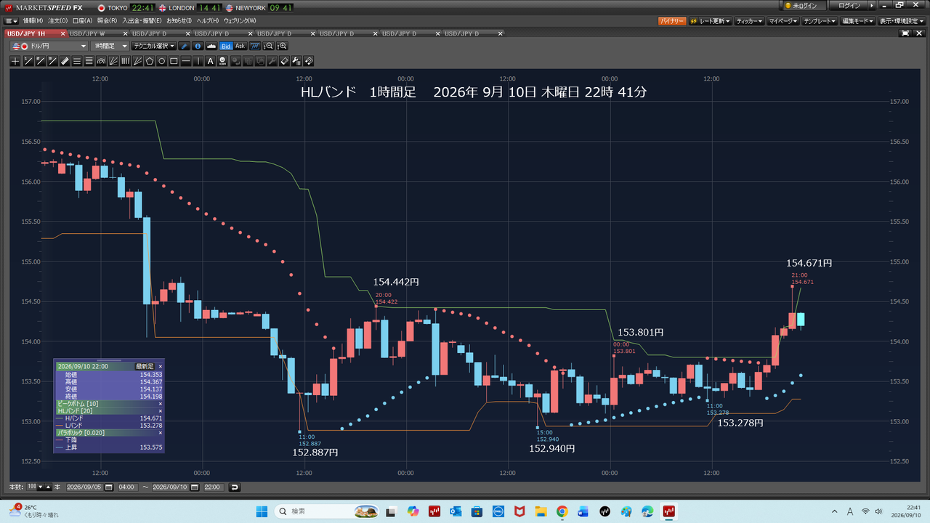The width and height of the screenshot is (930, 523).
Task: Expand the ティッカー dropdown
Action: [749, 21]
